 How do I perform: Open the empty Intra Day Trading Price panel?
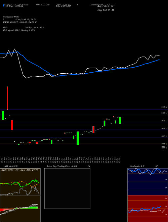pyautogui.click(x=67, y=188)
